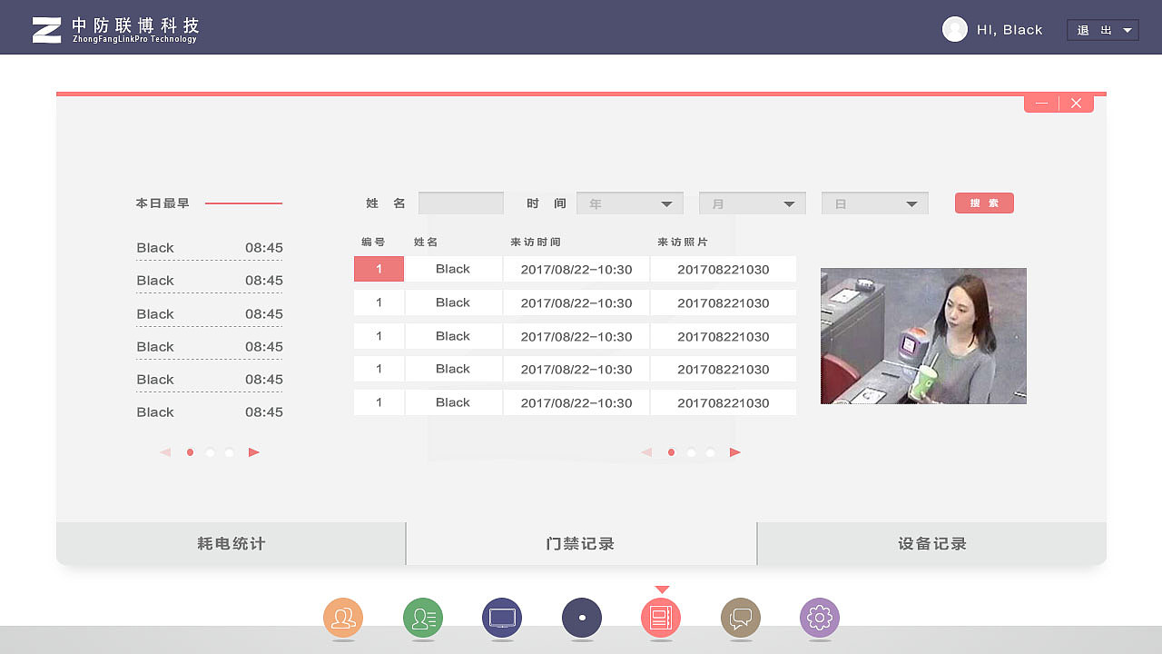This screenshot has height=654, width=1162.
Task: Go to next page of records table
Action: [x=735, y=452]
